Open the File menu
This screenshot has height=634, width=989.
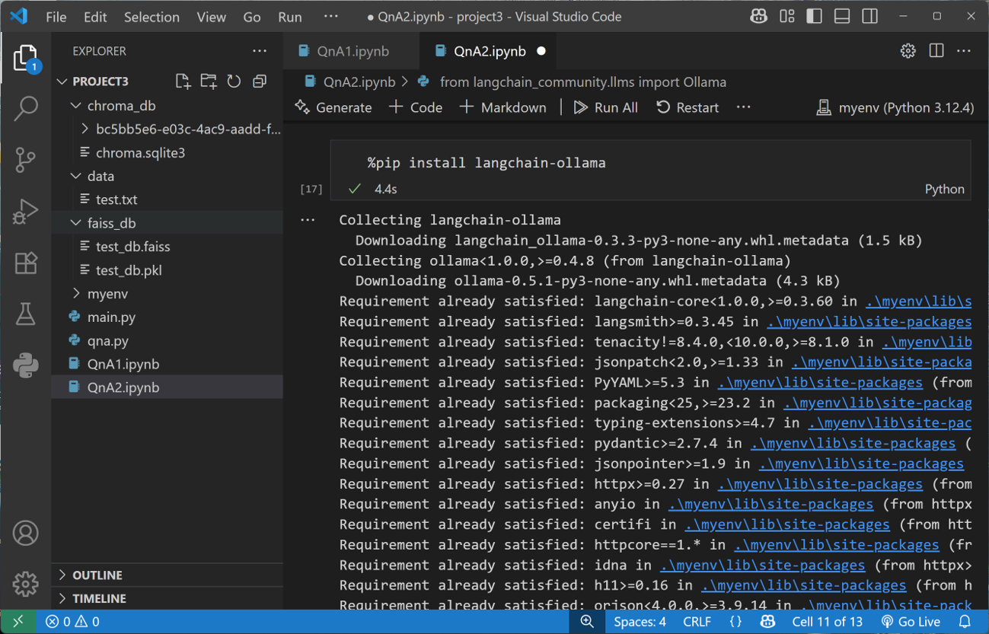coord(56,17)
